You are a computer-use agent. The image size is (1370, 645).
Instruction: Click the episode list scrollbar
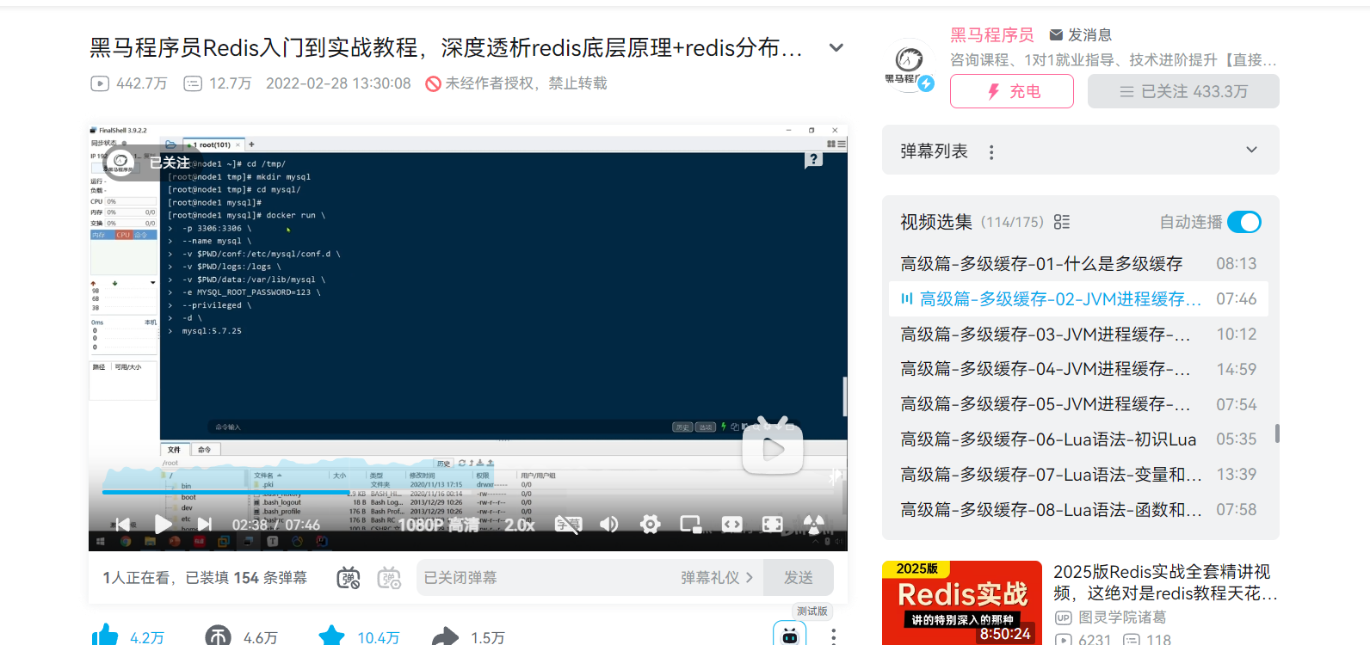pos(1277,433)
